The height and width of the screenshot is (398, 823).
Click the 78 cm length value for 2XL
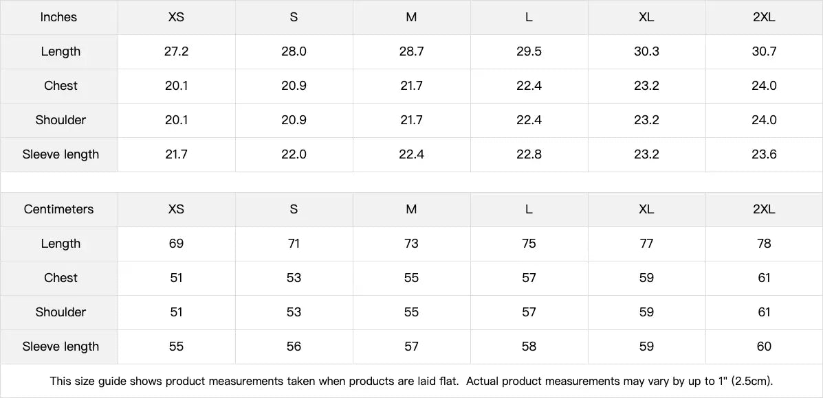point(764,244)
